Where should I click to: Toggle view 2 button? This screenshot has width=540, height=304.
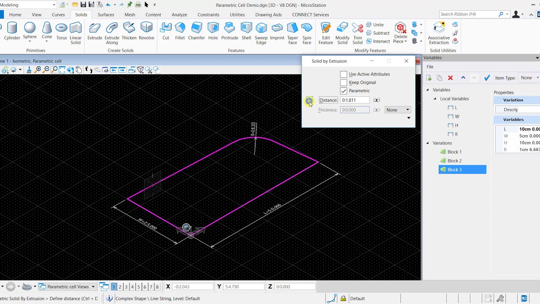click(120, 287)
